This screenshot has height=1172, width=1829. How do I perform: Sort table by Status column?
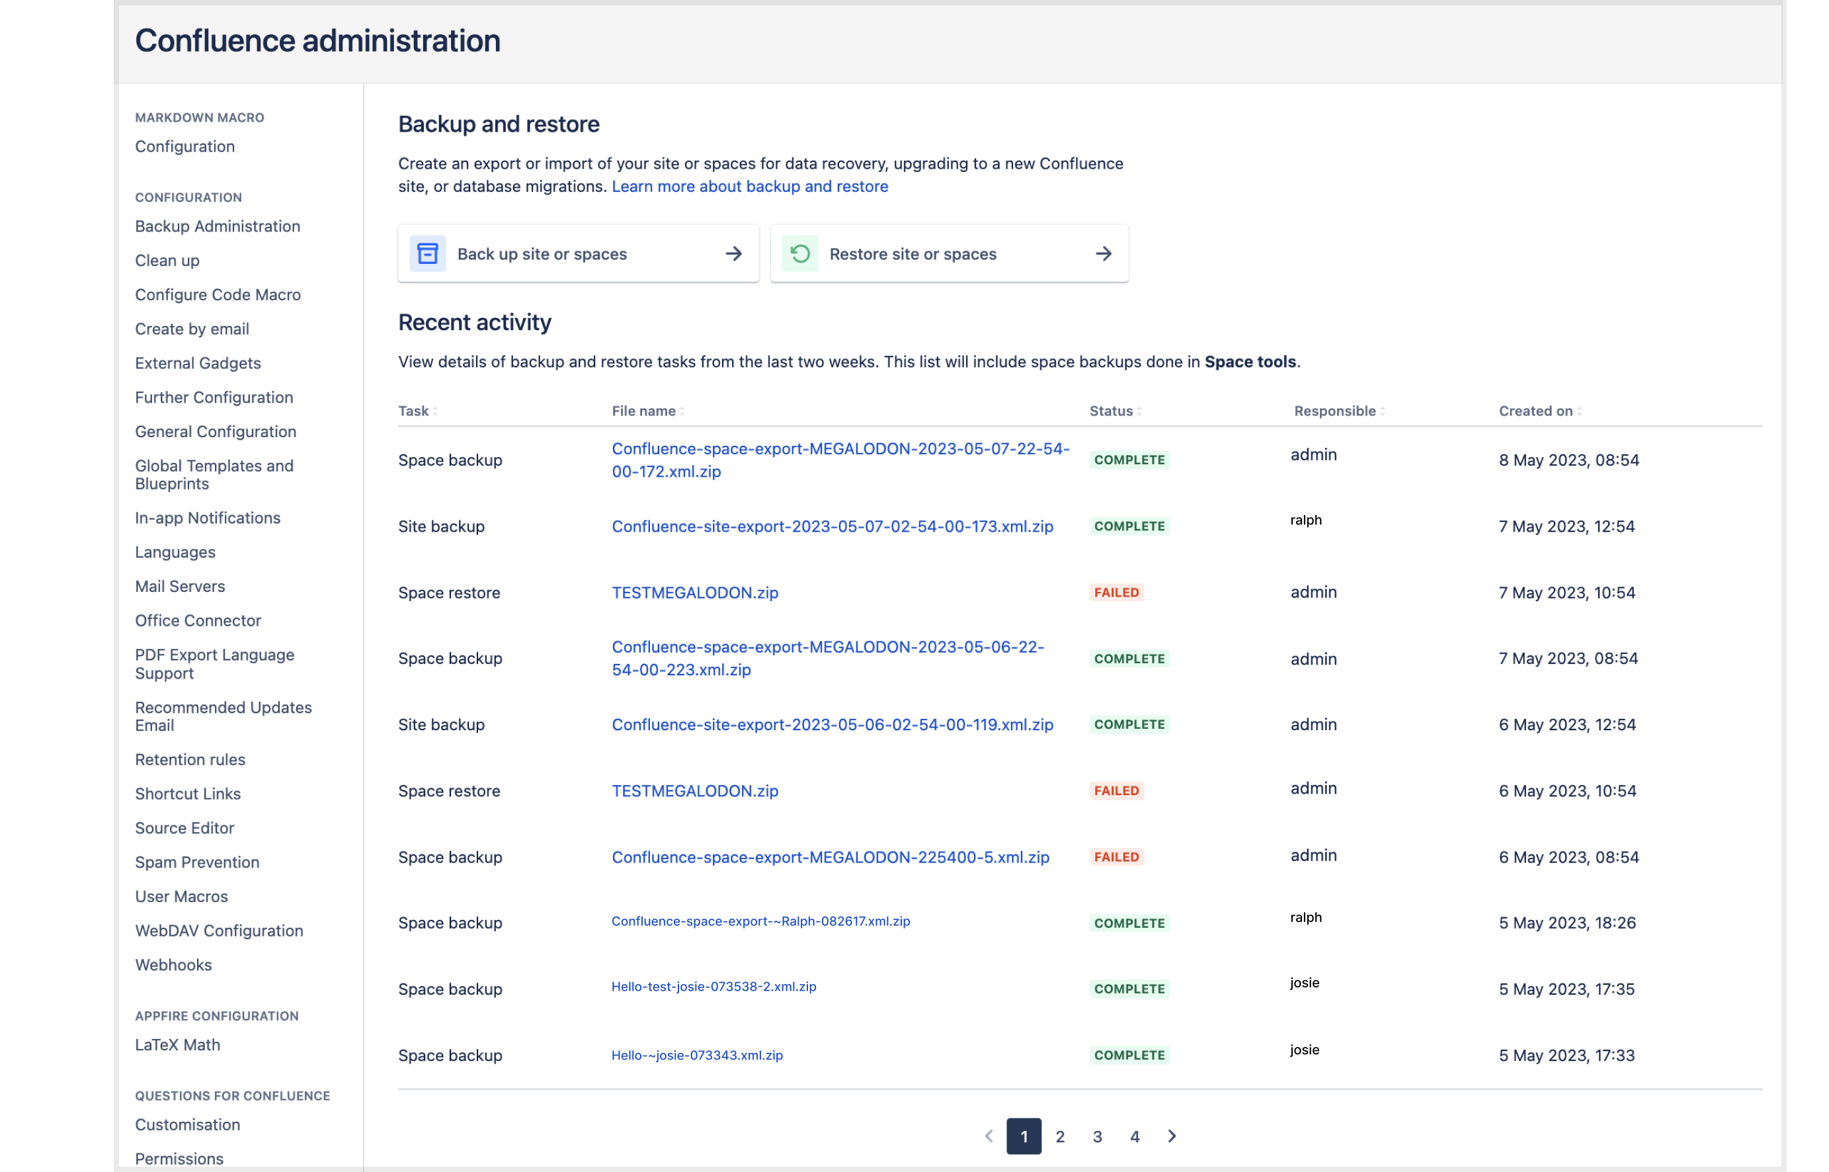pyautogui.click(x=1116, y=411)
